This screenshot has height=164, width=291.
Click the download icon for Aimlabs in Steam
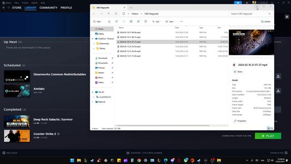[278, 91]
